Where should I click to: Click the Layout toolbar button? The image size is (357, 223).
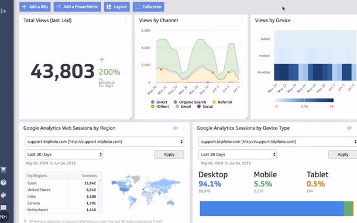click(117, 7)
